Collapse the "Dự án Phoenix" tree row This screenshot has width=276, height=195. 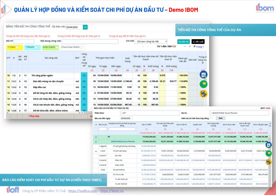96,141
